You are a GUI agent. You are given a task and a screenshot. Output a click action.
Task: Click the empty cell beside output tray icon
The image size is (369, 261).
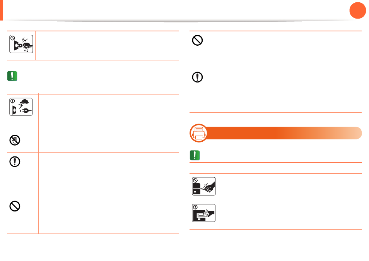tap(290, 215)
